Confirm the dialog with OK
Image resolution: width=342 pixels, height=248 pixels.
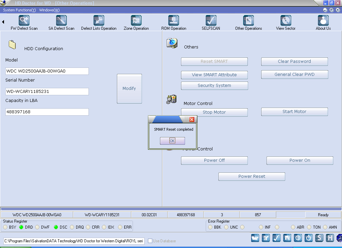point(172,141)
